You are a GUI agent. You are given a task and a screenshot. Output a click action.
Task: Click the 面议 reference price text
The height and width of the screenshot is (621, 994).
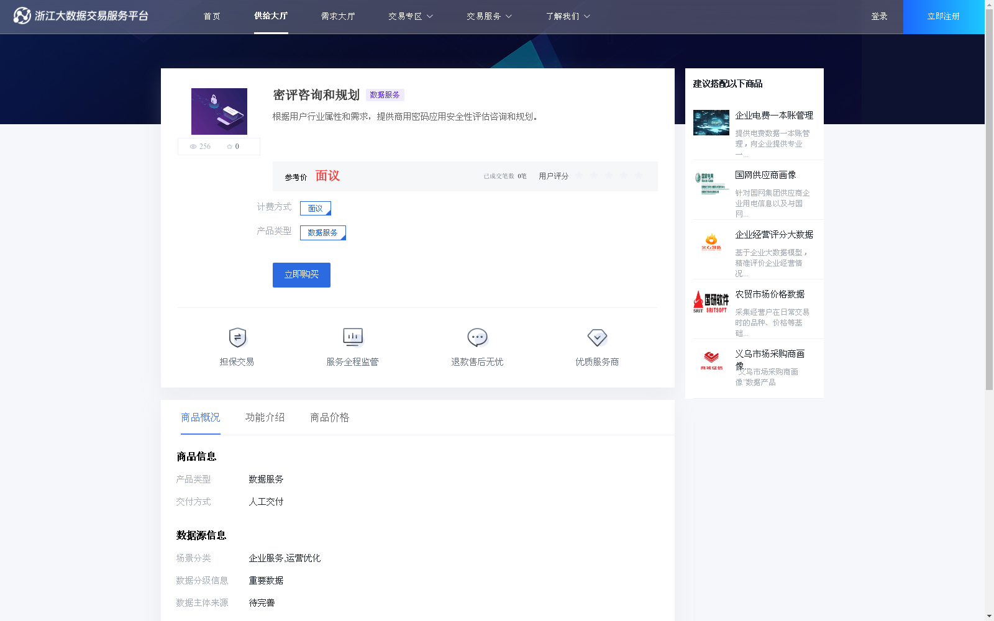(327, 176)
